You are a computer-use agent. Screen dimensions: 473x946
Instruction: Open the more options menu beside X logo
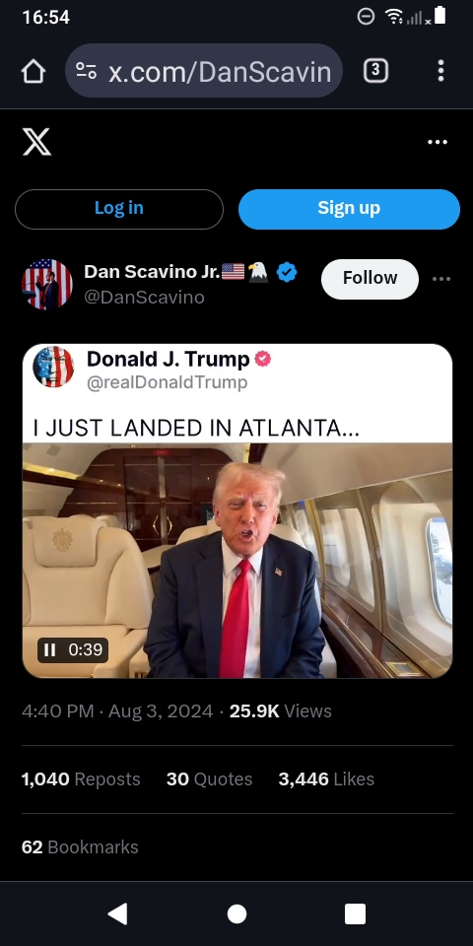(x=438, y=142)
